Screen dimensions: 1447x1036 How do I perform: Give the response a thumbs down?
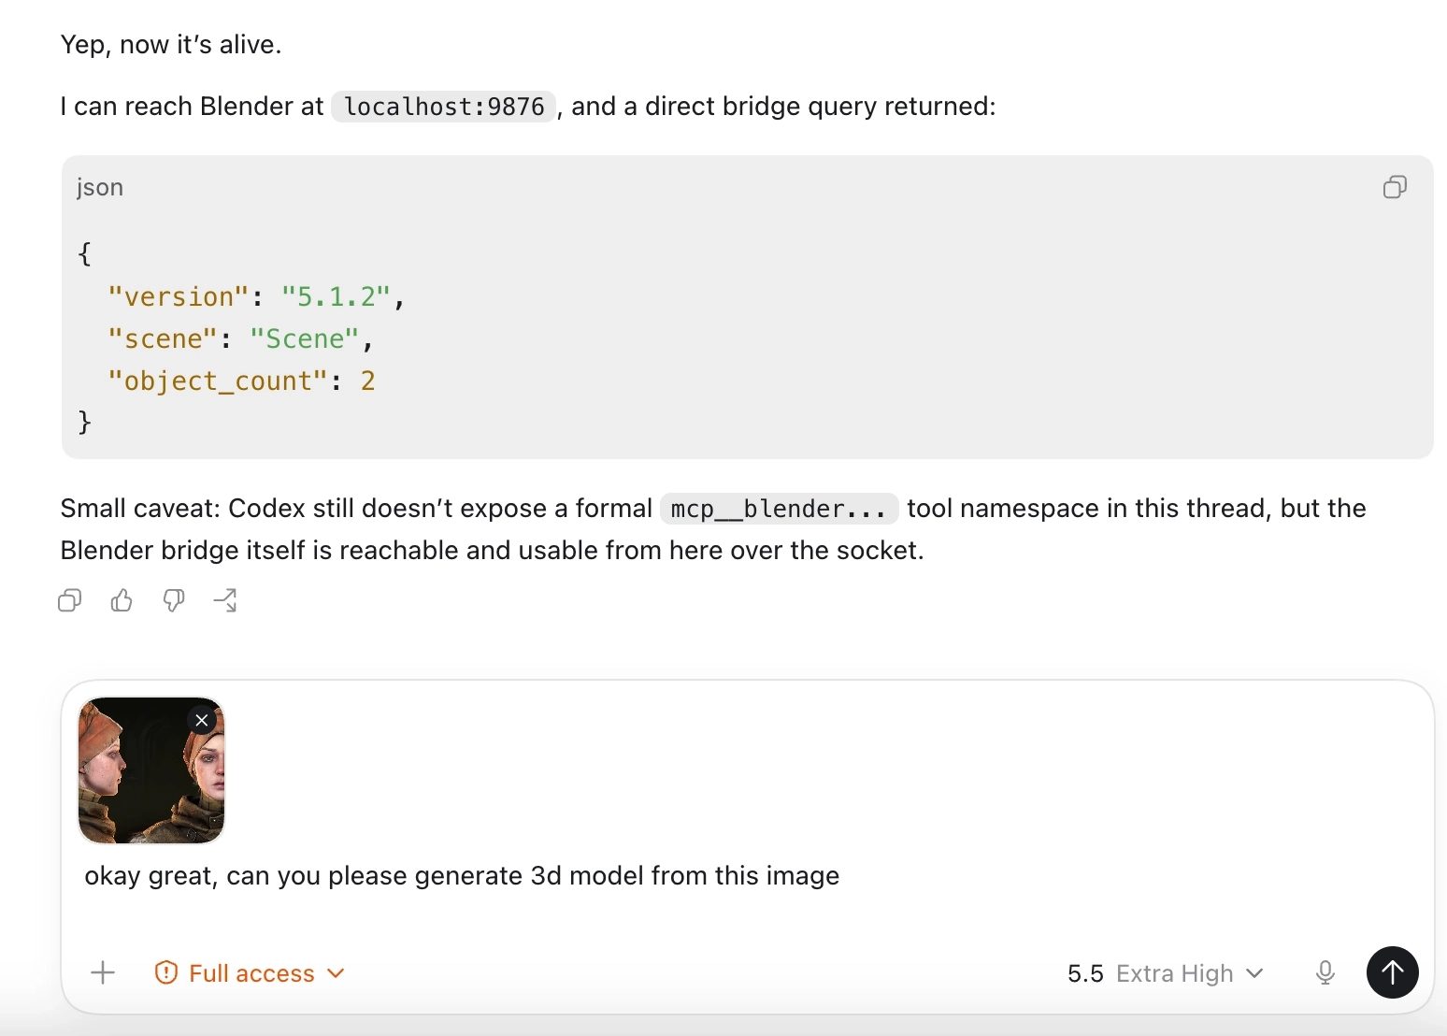174,600
